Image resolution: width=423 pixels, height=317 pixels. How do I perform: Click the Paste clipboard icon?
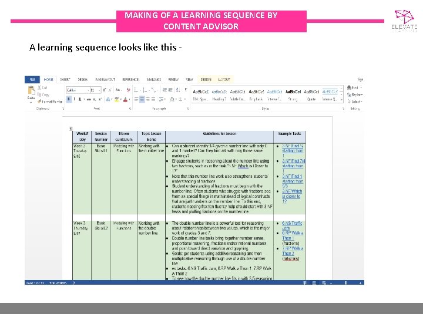coord(31,90)
